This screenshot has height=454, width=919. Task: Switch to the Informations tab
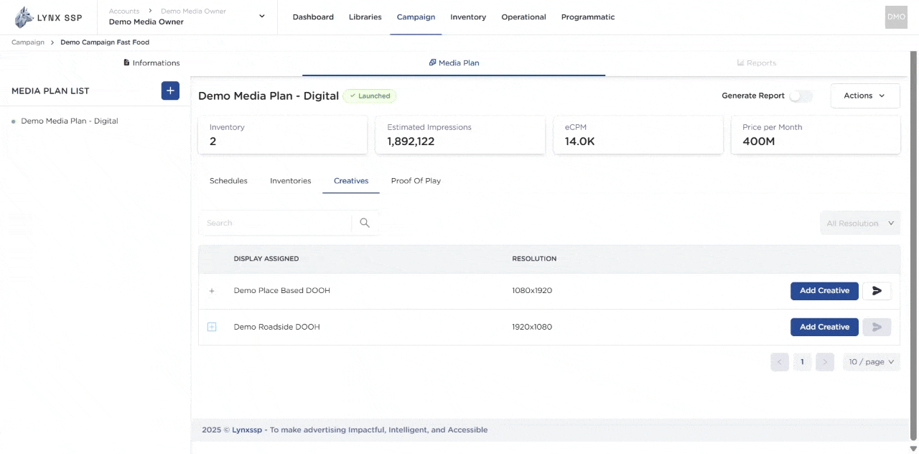pyautogui.click(x=151, y=63)
